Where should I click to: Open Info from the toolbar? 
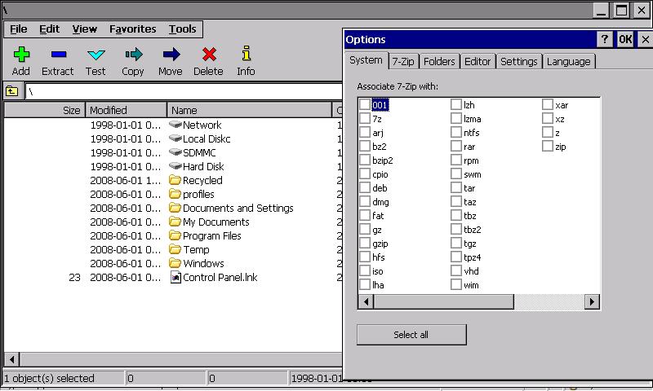pos(247,54)
